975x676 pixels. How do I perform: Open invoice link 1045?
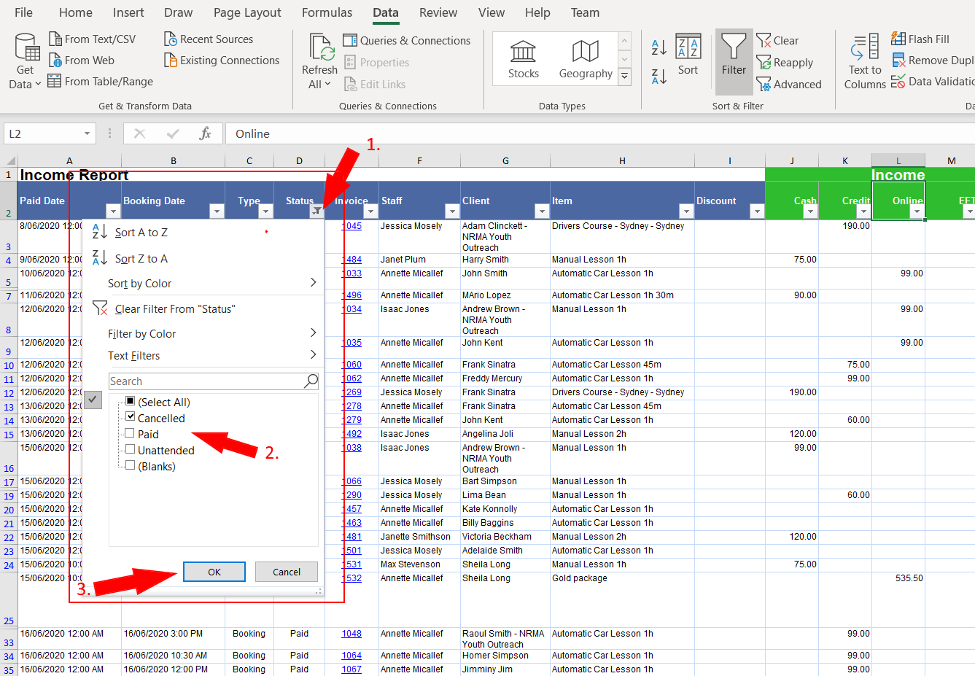352,226
